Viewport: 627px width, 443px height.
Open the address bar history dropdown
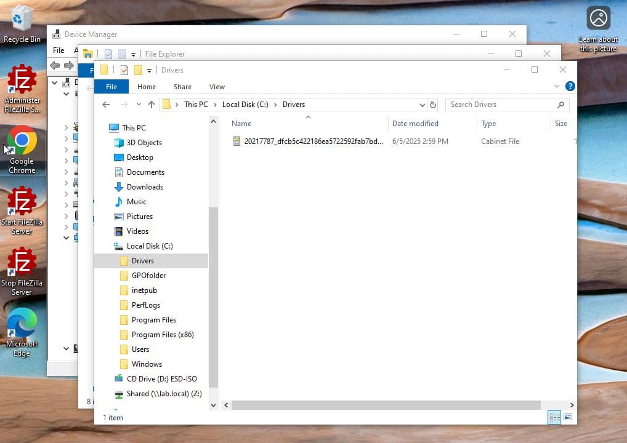point(422,105)
